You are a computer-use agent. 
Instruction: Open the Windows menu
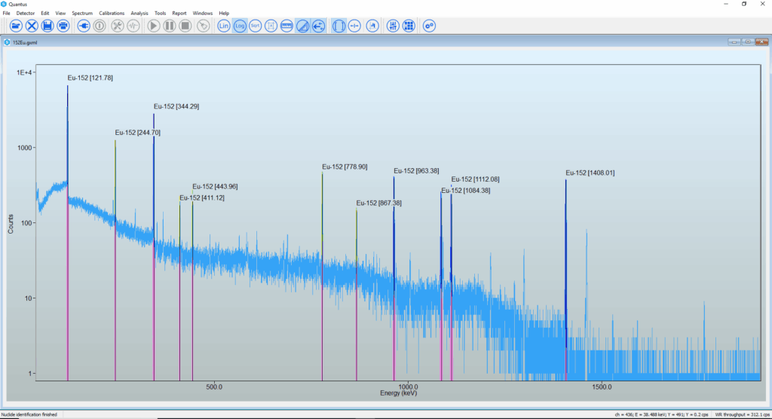point(202,14)
